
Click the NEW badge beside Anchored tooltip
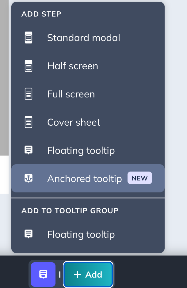pos(140,178)
